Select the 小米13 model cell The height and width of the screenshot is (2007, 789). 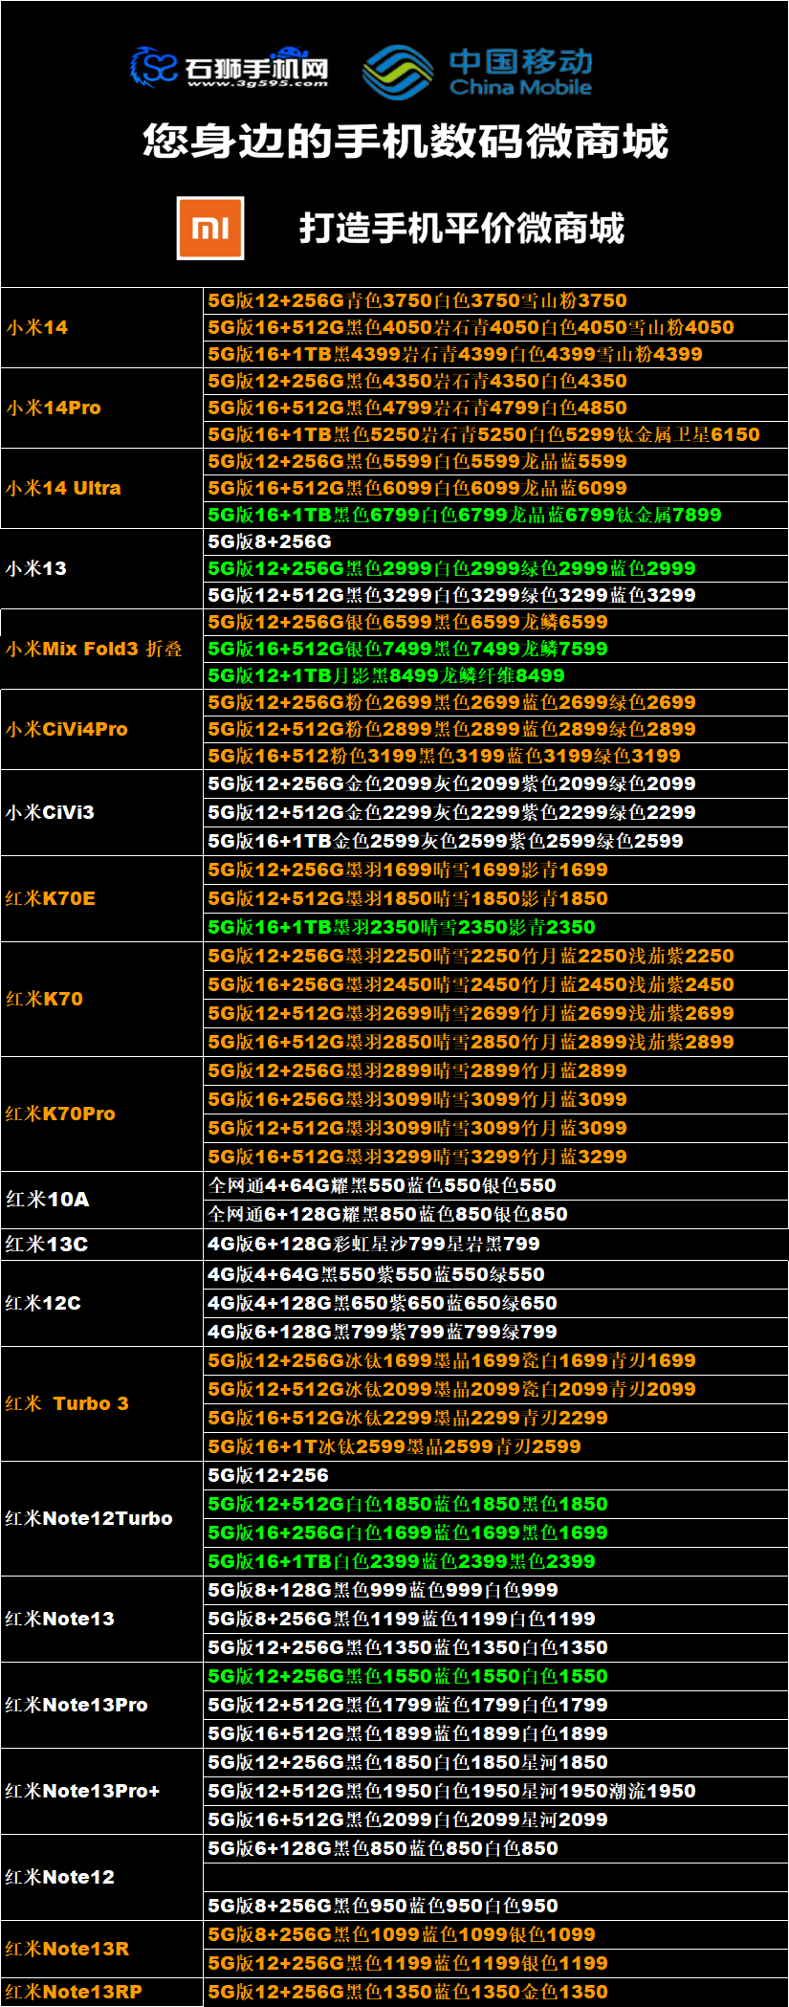click(102, 568)
